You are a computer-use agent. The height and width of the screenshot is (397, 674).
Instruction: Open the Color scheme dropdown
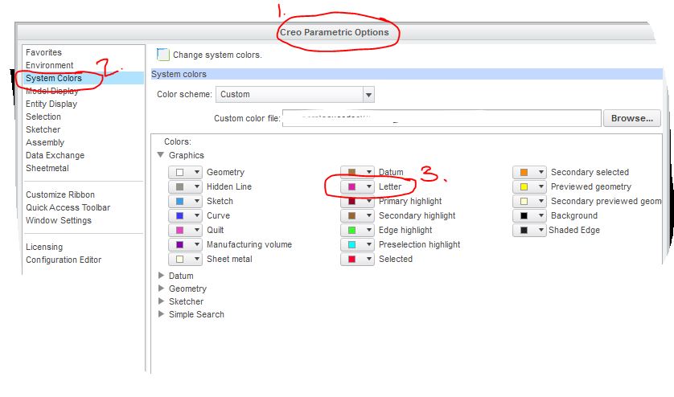click(368, 95)
